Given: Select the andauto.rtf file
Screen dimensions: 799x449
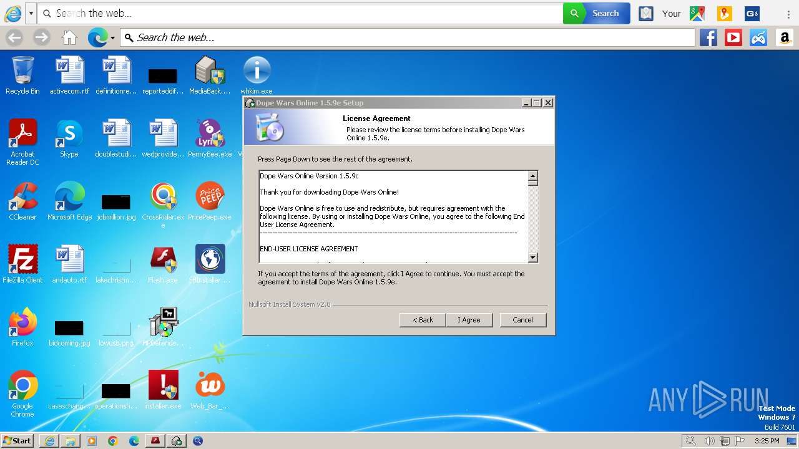Looking at the screenshot, I should 69,264.
